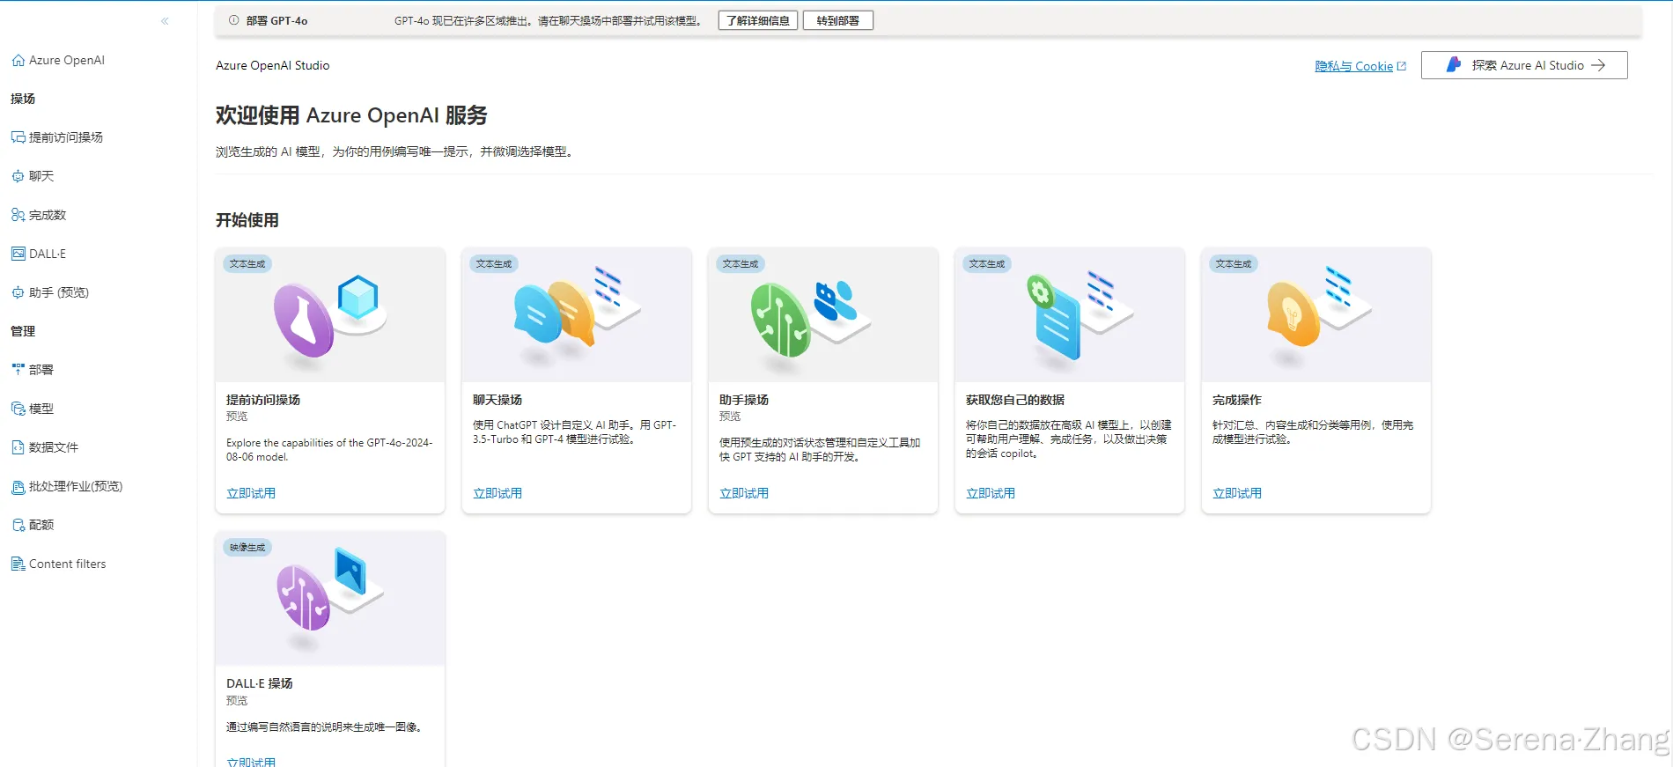The width and height of the screenshot is (1673, 767).
Task: Click Try now on assistants playground card
Action: click(x=744, y=493)
